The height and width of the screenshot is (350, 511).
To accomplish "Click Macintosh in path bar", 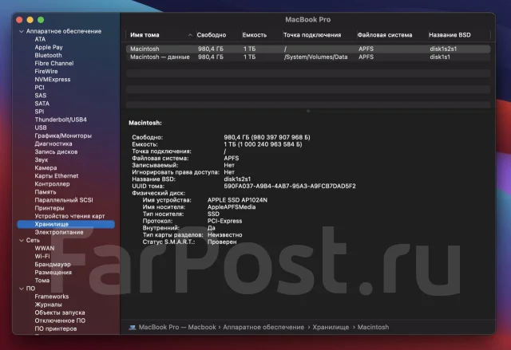I will coord(373,327).
